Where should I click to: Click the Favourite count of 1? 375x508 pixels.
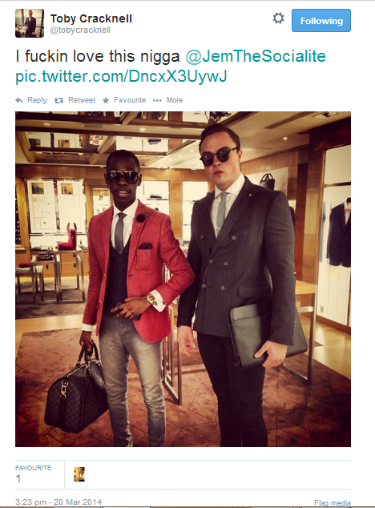[18, 478]
